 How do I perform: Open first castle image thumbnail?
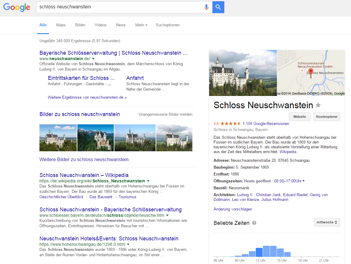point(58,138)
